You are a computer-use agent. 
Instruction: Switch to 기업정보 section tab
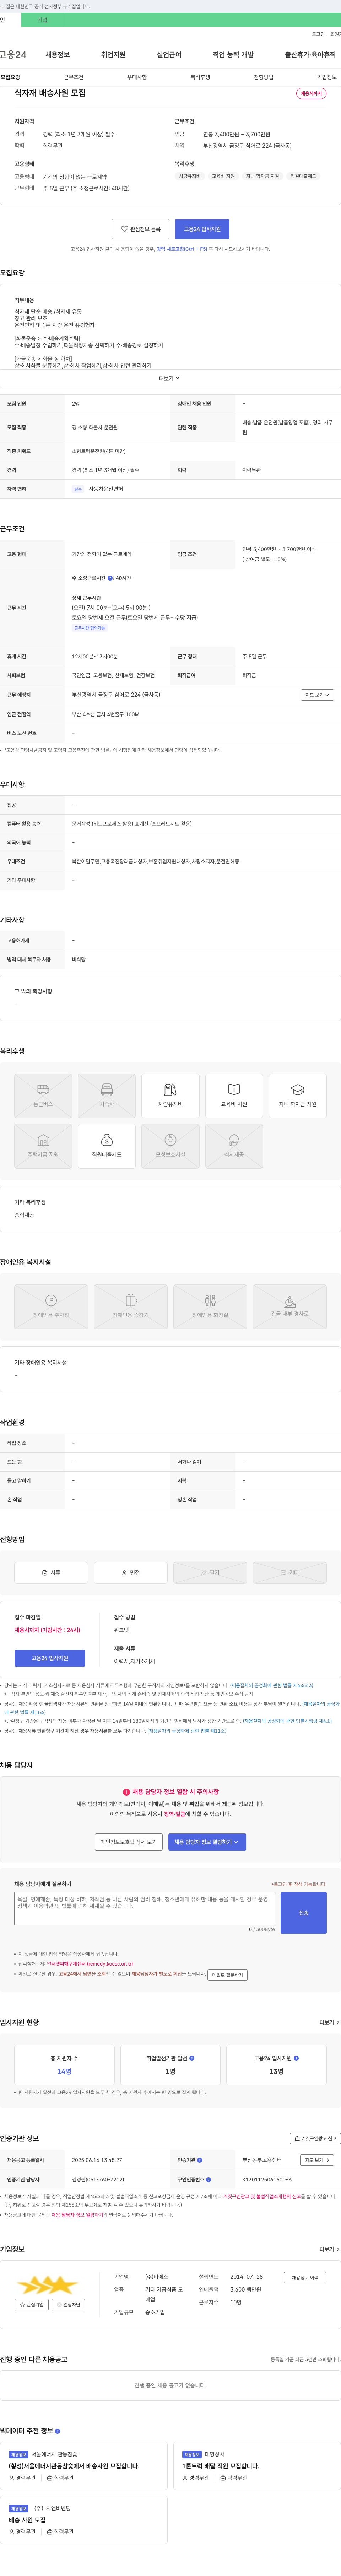327,77
